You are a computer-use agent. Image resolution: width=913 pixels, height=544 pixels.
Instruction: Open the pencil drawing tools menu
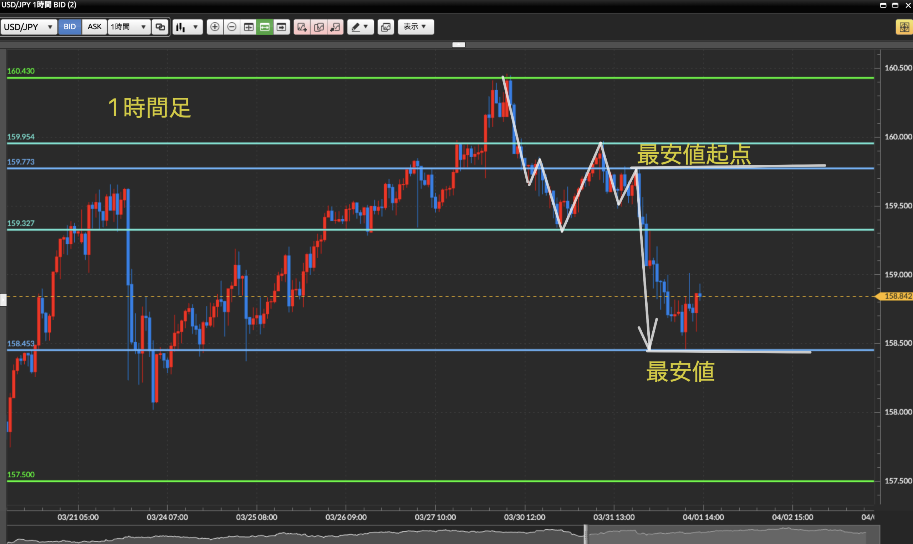pos(360,27)
